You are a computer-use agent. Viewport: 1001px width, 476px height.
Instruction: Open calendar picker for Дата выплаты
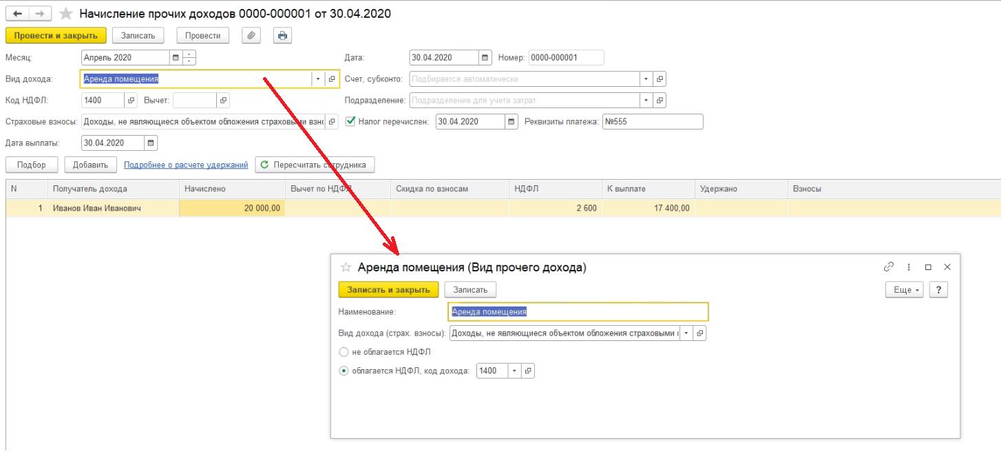point(151,143)
